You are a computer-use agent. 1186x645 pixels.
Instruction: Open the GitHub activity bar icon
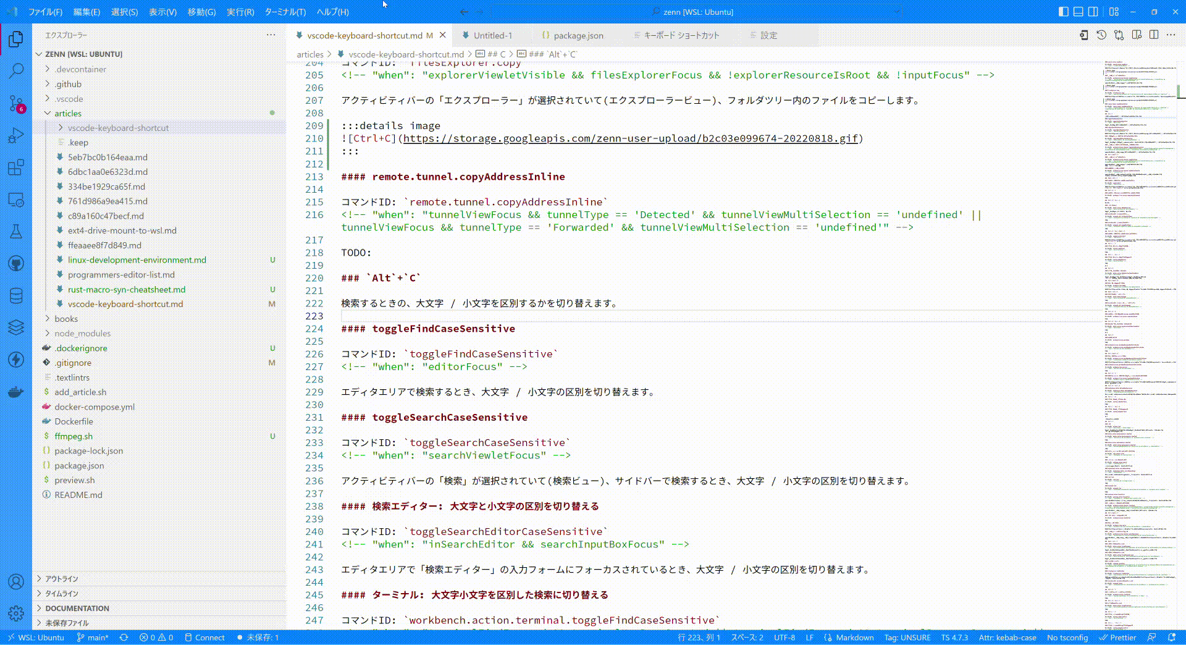point(16,264)
